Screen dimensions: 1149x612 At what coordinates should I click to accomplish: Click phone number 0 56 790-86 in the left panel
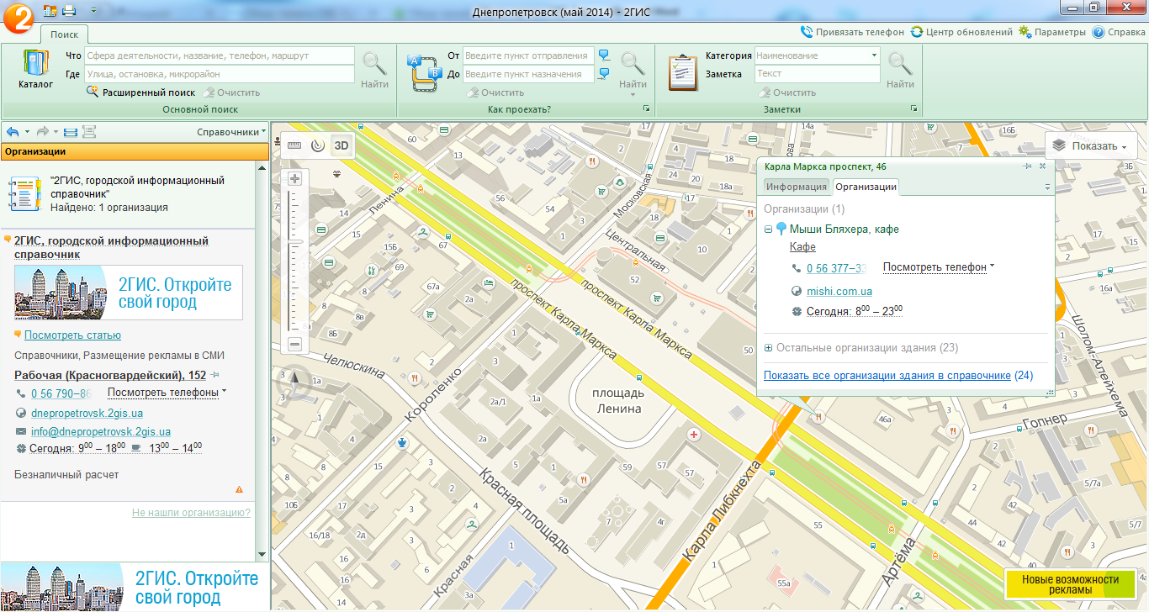61,393
